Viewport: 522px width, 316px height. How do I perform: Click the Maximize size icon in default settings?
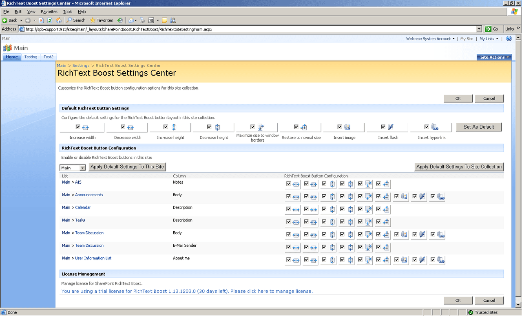(x=261, y=127)
